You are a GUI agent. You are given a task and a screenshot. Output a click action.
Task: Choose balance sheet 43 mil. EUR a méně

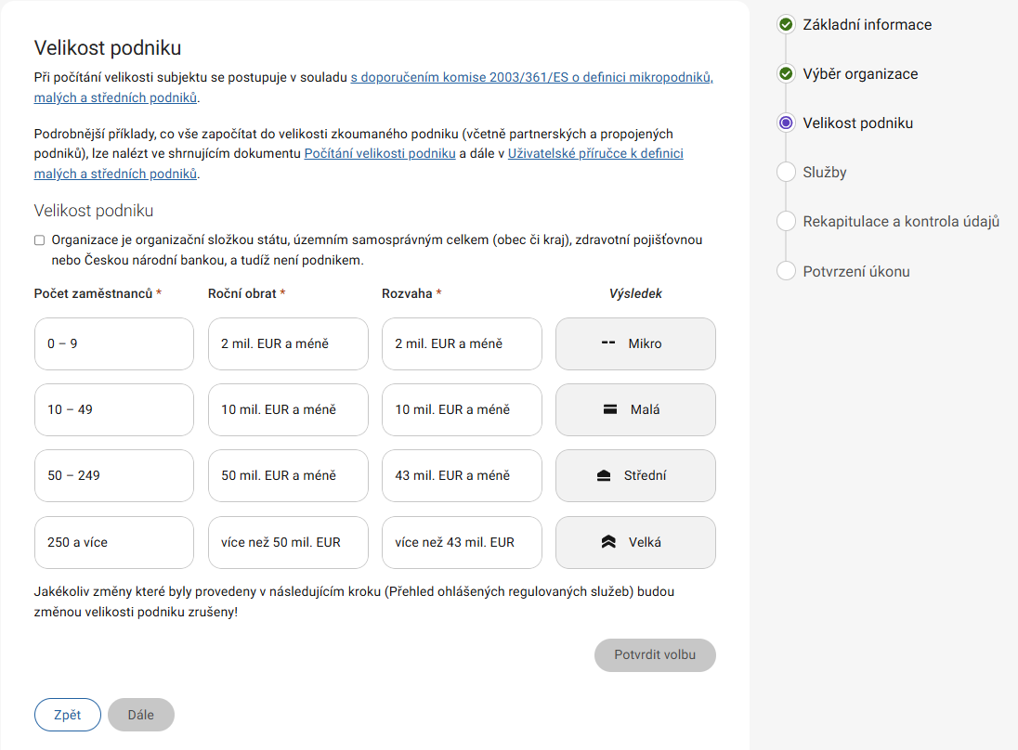[462, 475]
